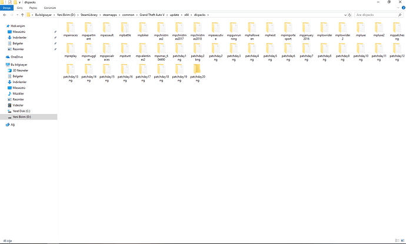Open the mplowrider2 folder
Screen dimensions: 406x244
pos(342,31)
